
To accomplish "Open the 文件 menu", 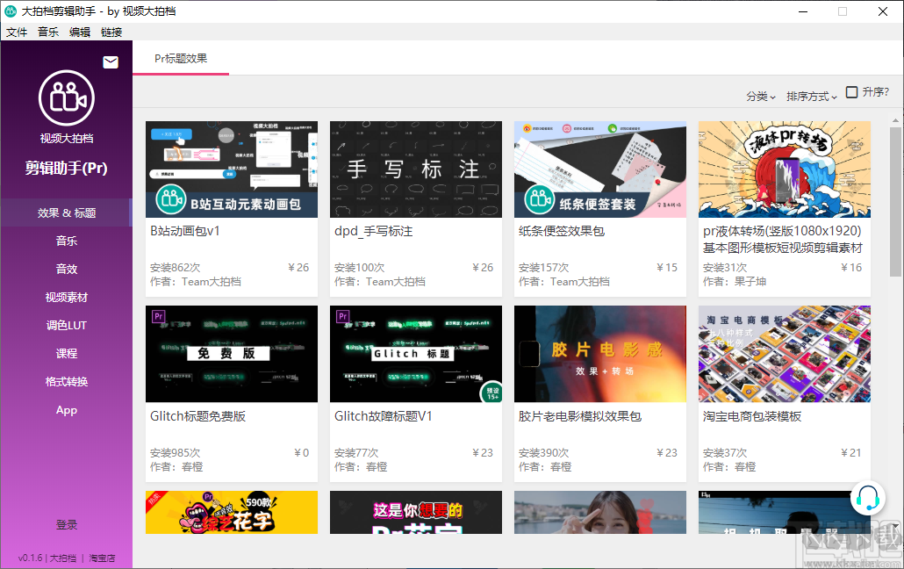I will coord(16,32).
